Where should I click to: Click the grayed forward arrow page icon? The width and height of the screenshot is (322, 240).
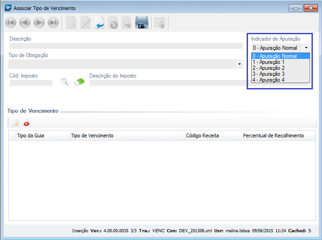[127, 22]
